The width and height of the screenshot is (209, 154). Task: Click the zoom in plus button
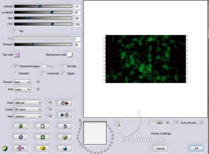click(168, 123)
